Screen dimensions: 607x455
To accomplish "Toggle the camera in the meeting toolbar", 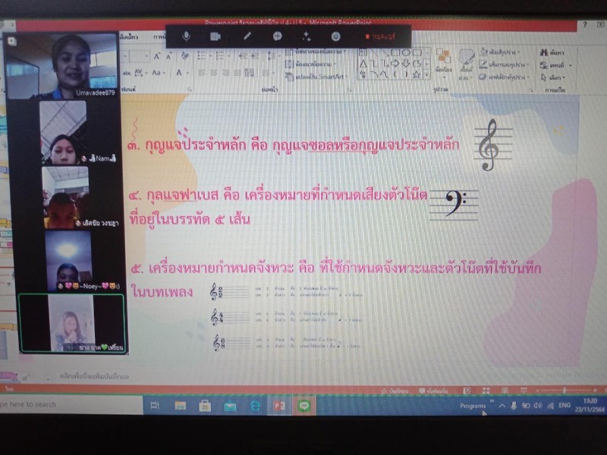I will 215,36.
